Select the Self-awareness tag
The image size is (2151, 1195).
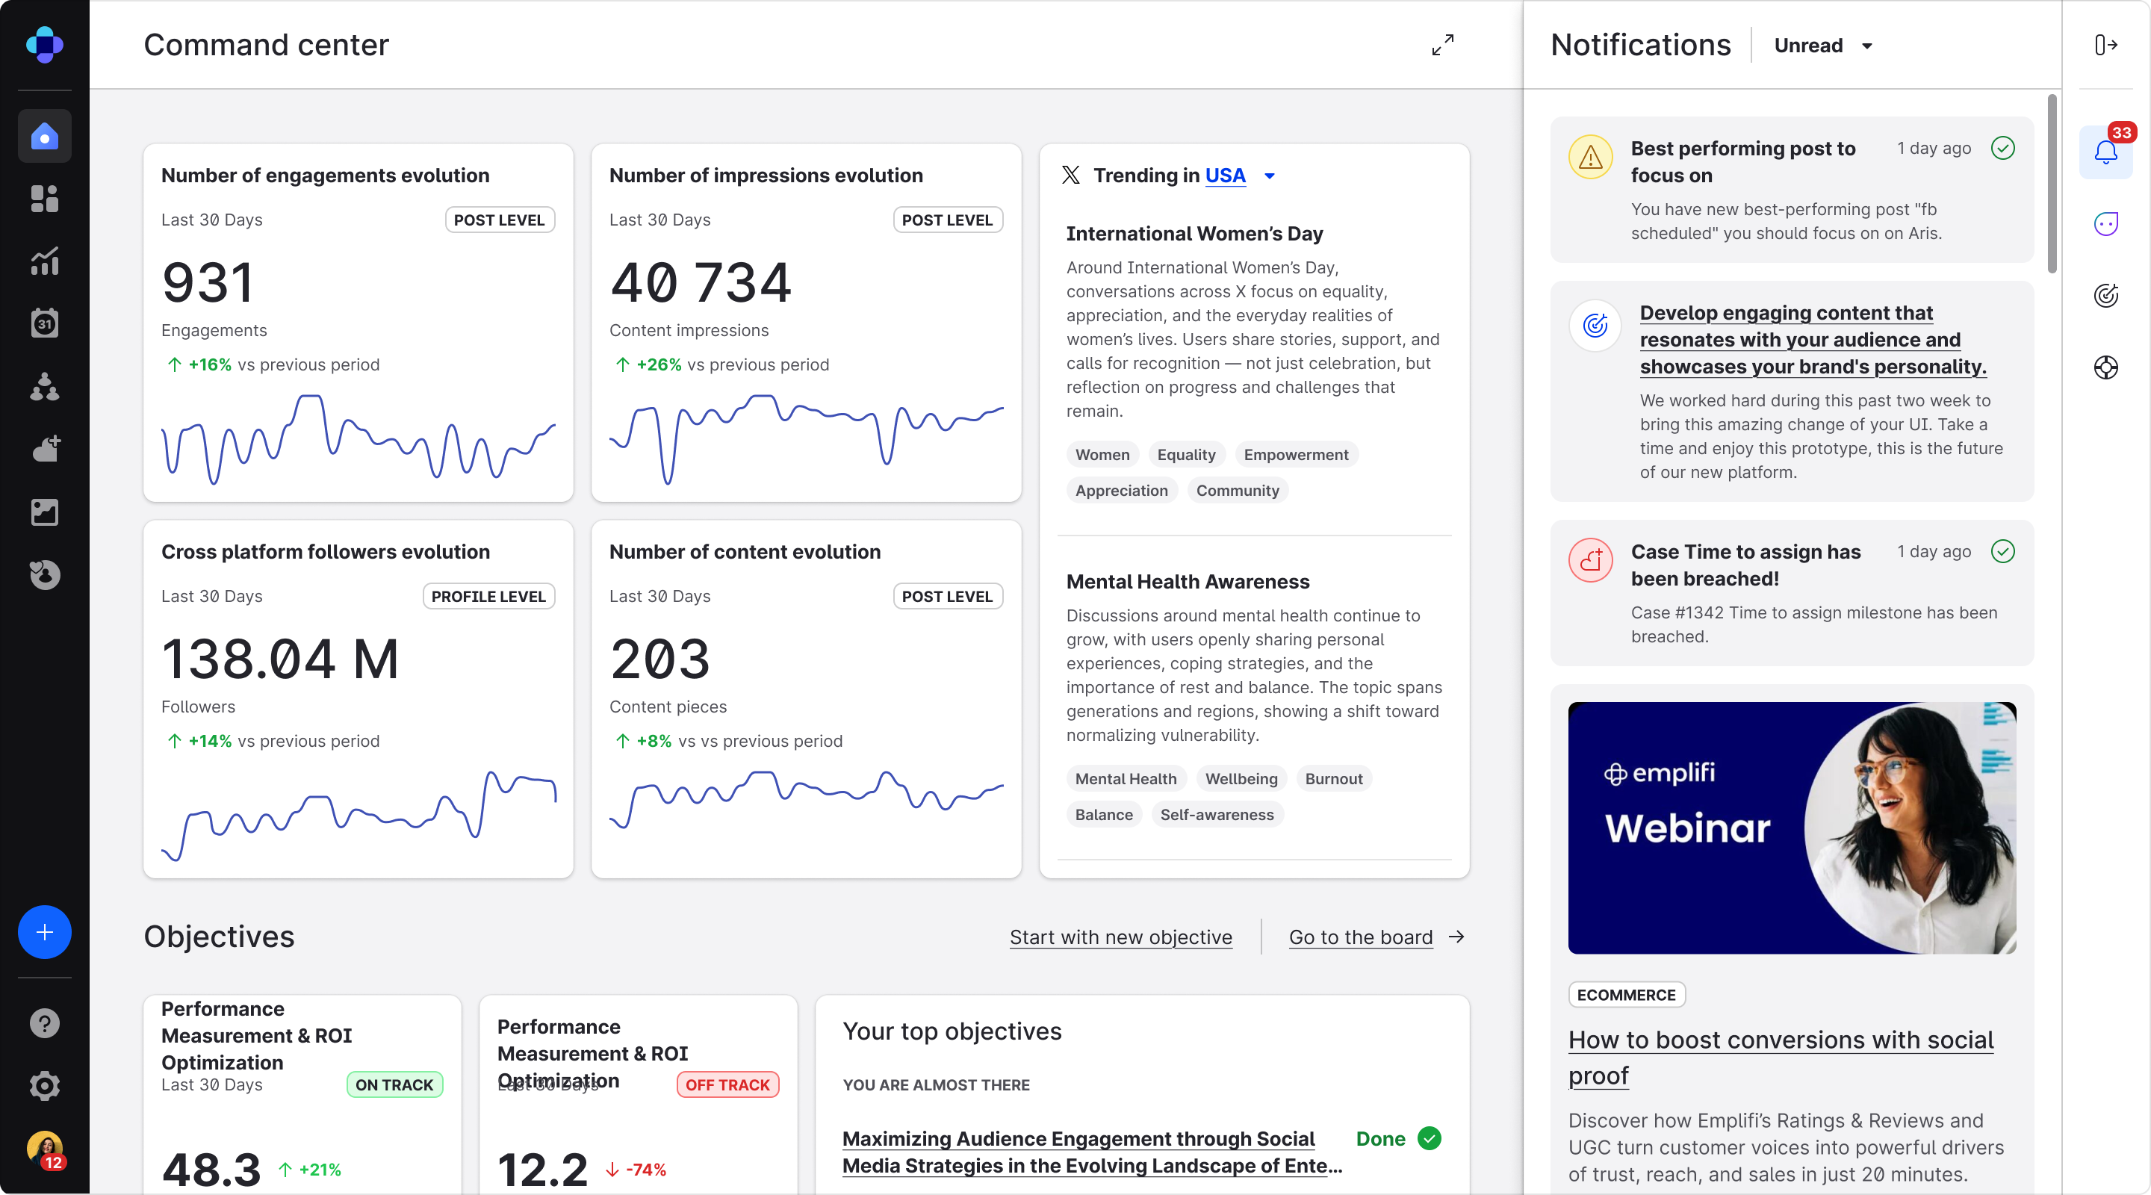[x=1217, y=815]
